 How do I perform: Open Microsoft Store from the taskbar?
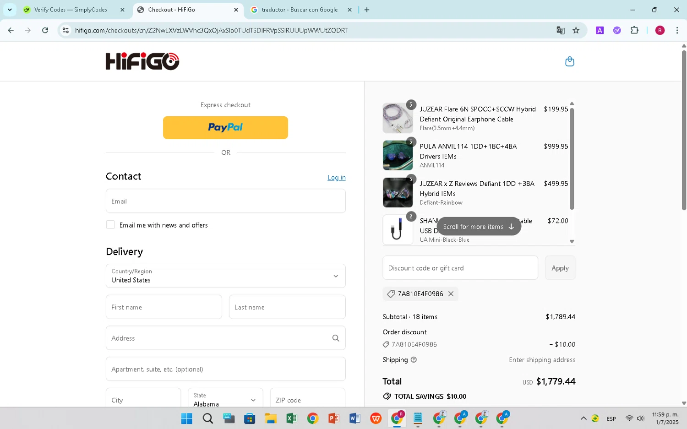250,418
